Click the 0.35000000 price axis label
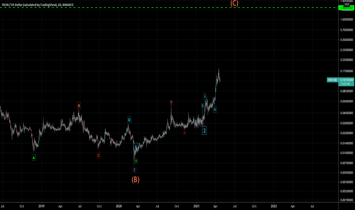 coord(347,50)
